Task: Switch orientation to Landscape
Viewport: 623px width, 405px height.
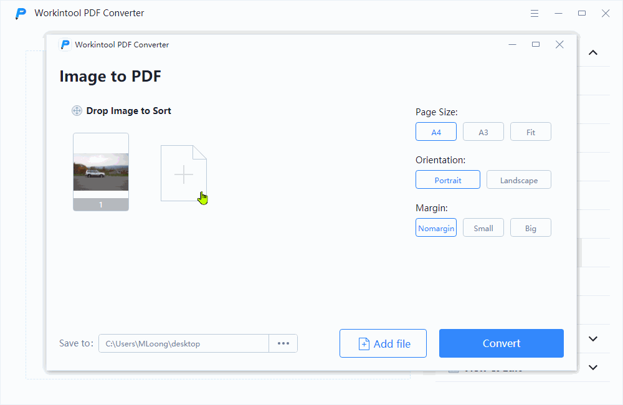Action: [x=518, y=179]
